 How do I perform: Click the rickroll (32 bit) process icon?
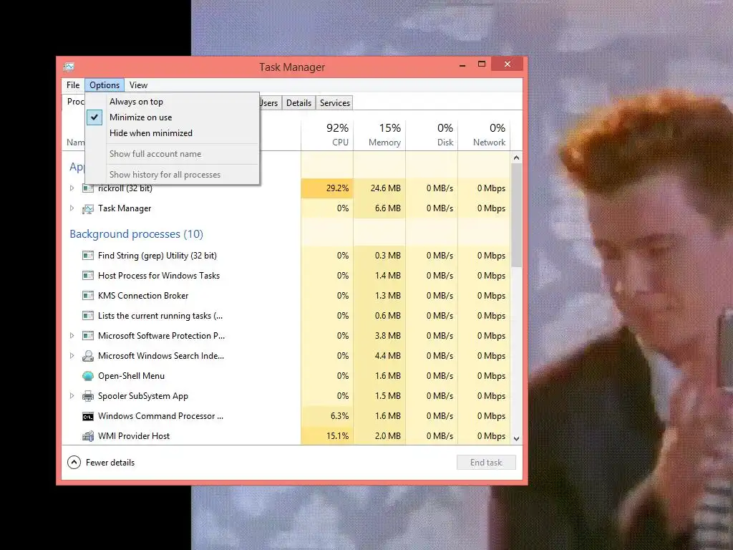88,188
